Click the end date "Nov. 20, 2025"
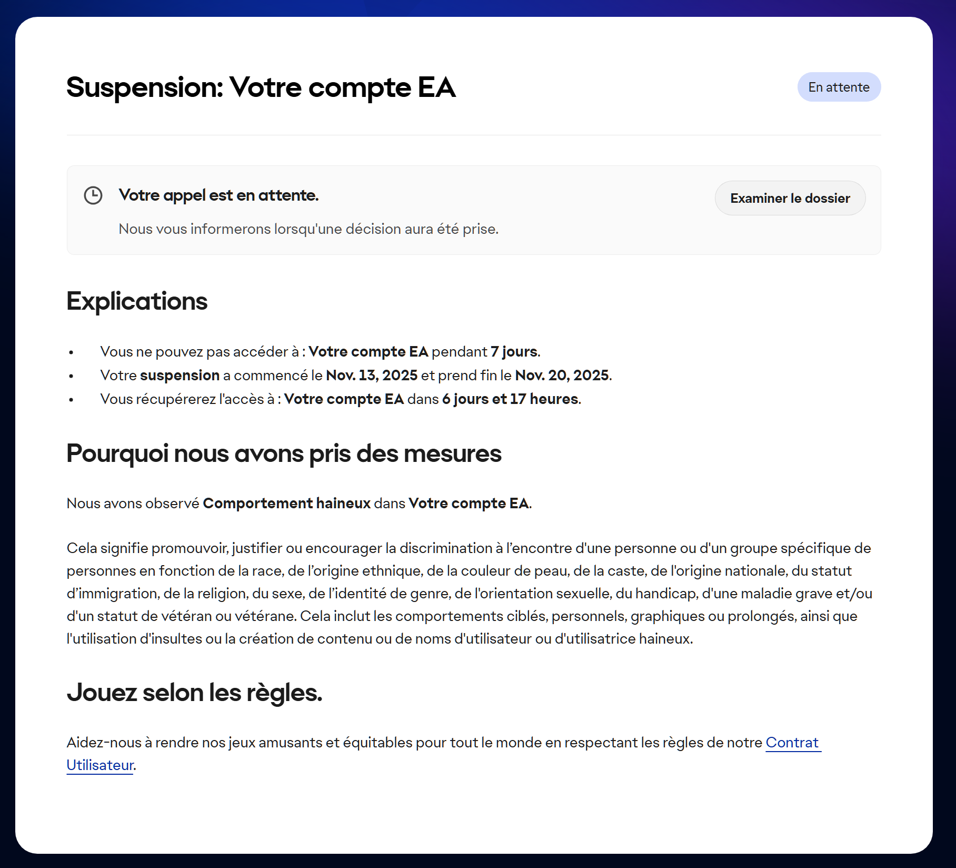Screen dimensions: 956x868 562,376
